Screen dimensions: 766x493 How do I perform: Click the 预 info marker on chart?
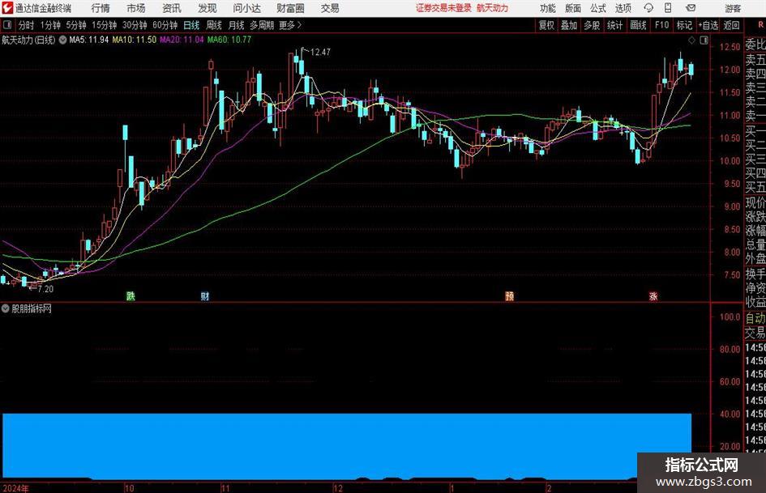(510, 295)
